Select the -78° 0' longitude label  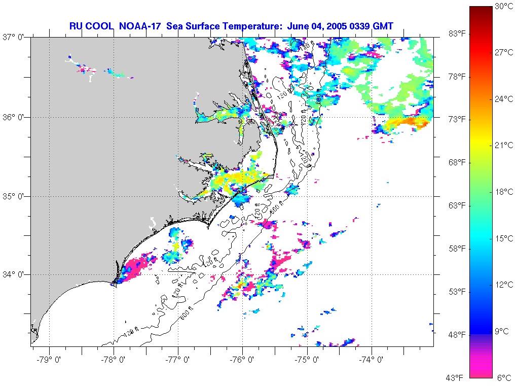114,360
